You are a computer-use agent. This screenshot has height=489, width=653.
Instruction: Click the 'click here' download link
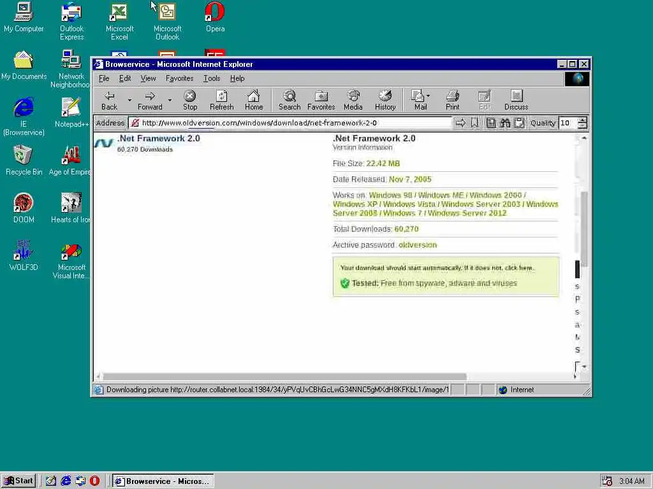pos(518,268)
